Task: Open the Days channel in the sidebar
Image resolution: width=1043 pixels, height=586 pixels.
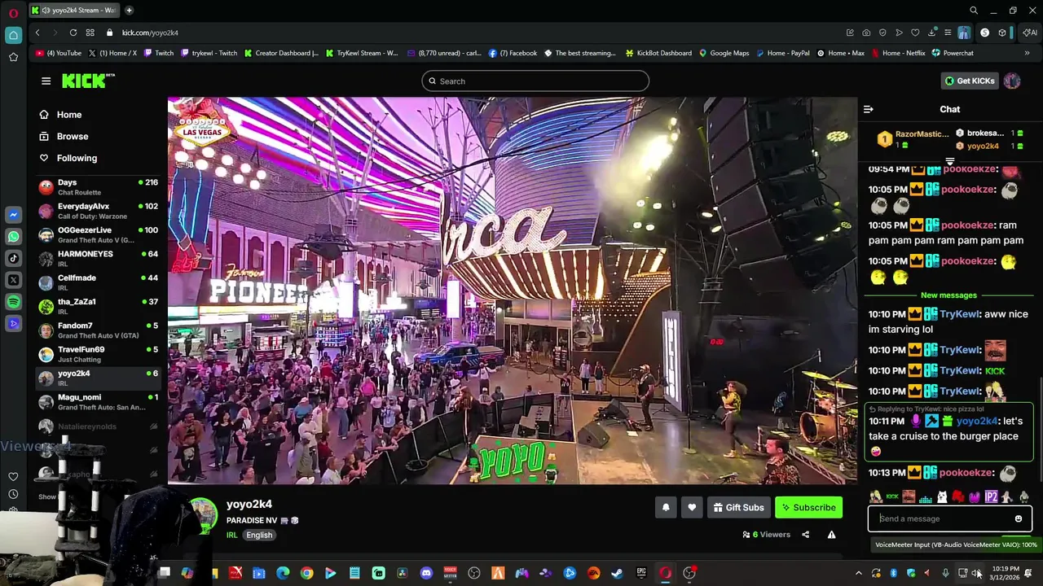Action: [x=98, y=187]
